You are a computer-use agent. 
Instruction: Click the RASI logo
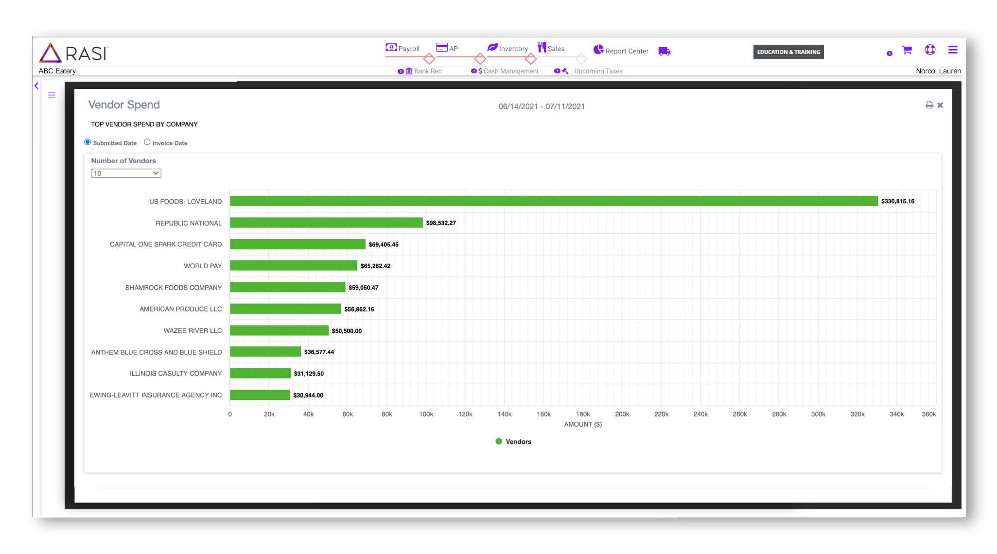74,52
